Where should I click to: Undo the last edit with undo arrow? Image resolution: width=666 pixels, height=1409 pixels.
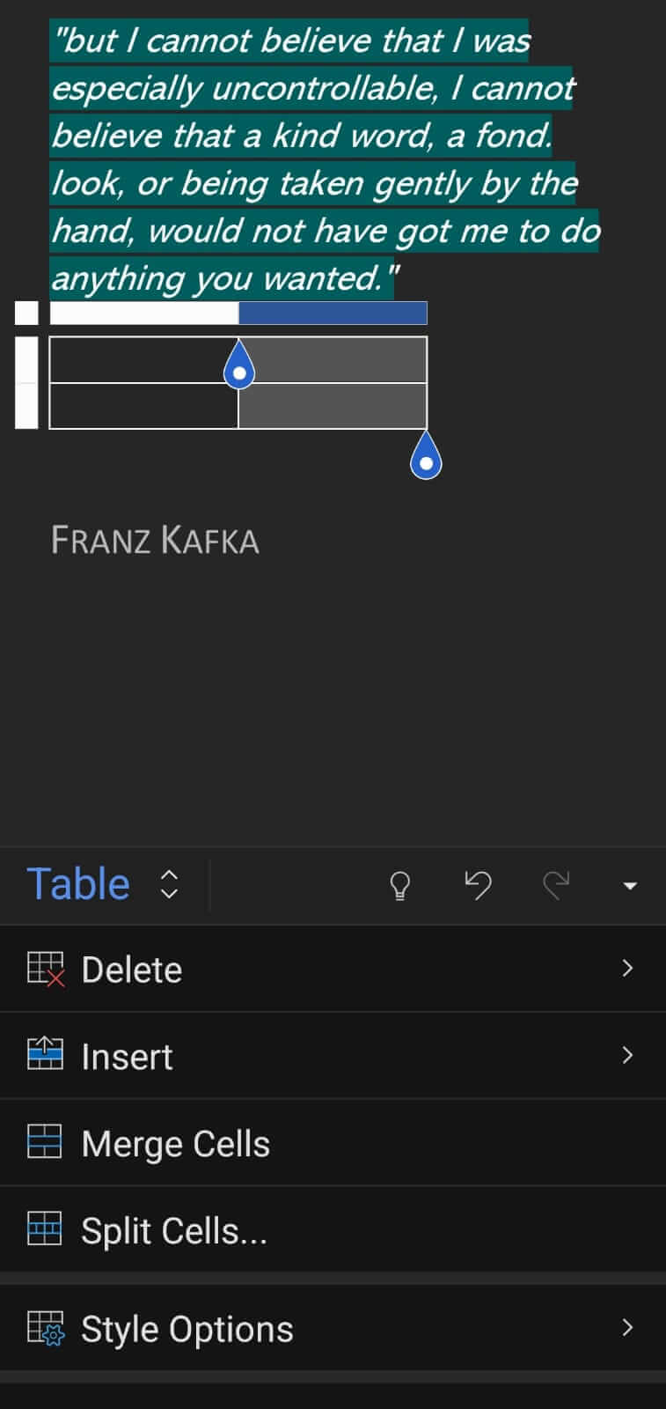pos(478,886)
